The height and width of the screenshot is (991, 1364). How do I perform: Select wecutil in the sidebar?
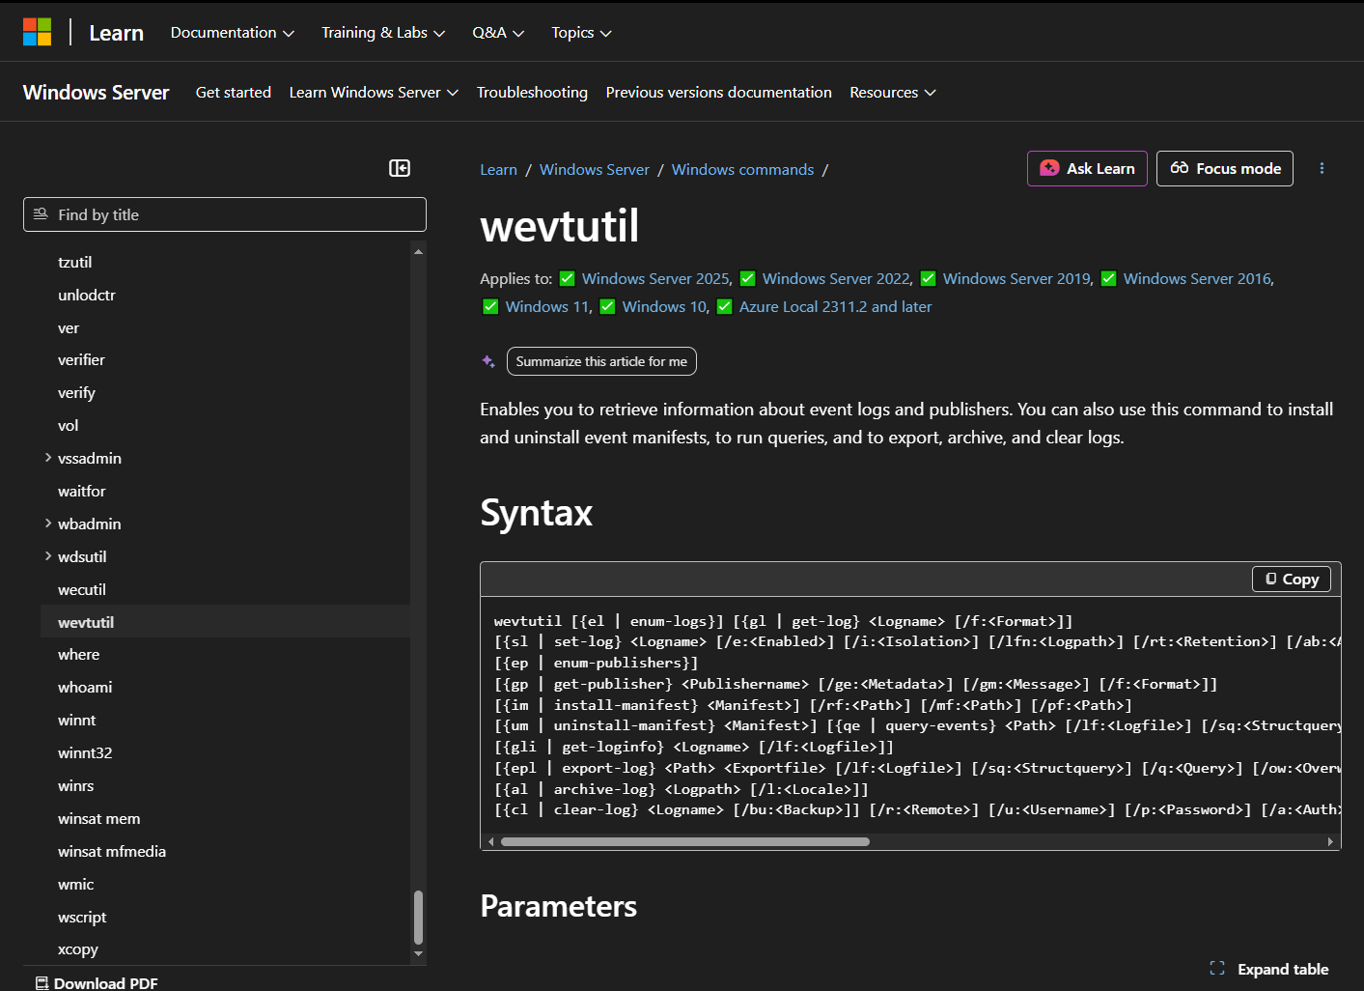[82, 589]
